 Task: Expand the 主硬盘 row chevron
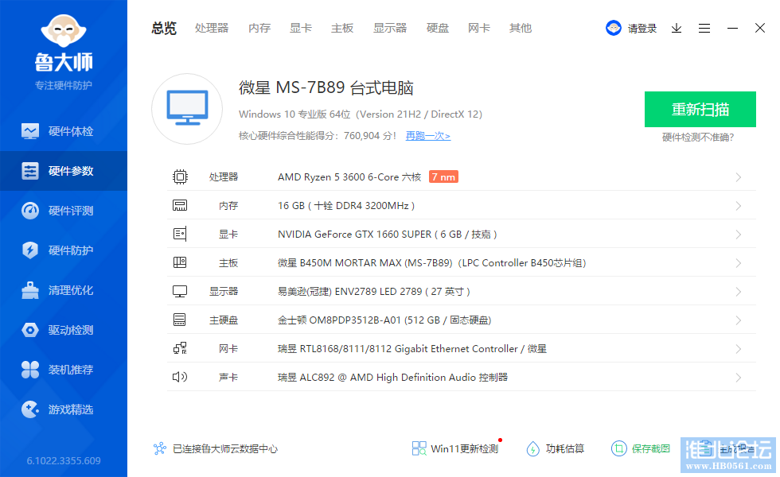pyautogui.click(x=739, y=320)
